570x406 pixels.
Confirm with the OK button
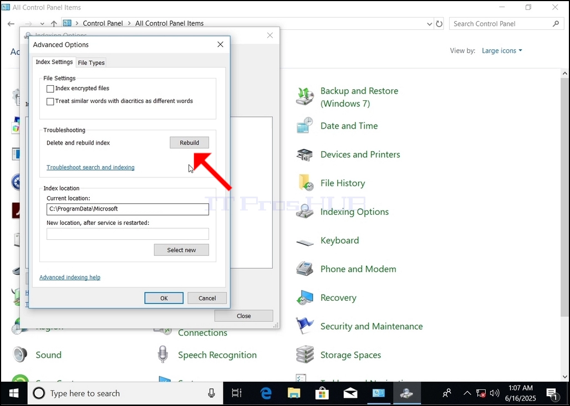pyautogui.click(x=164, y=298)
